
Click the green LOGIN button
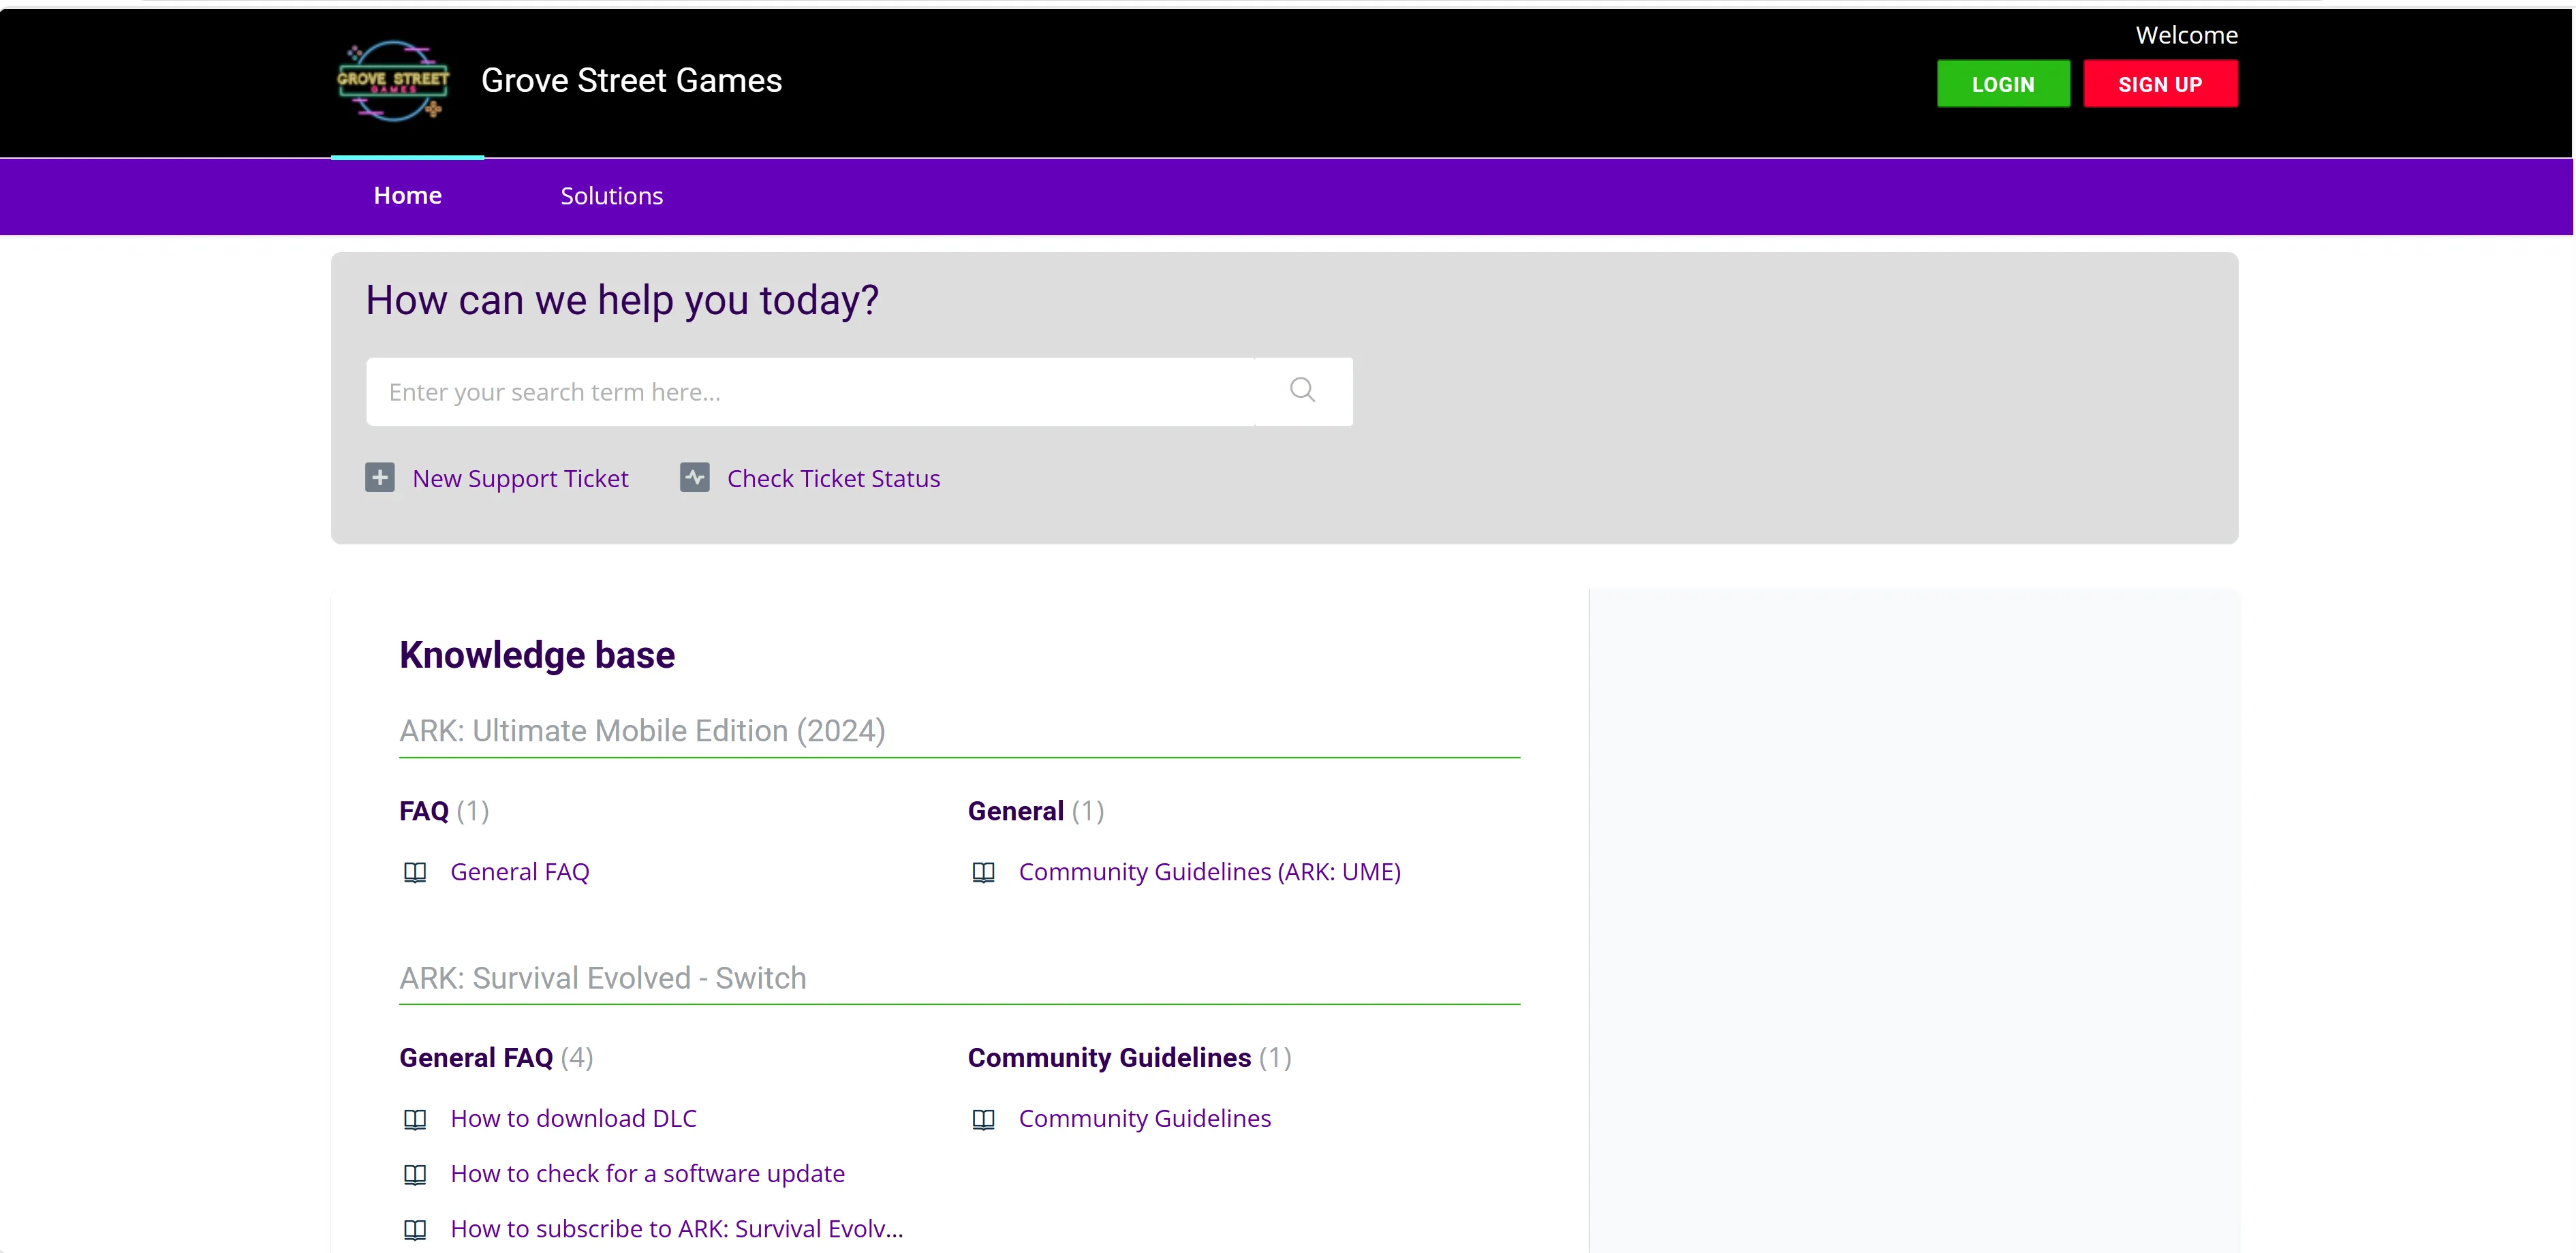[x=2003, y=84]
